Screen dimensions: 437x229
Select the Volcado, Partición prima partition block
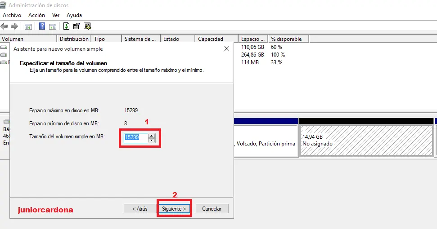266,141
